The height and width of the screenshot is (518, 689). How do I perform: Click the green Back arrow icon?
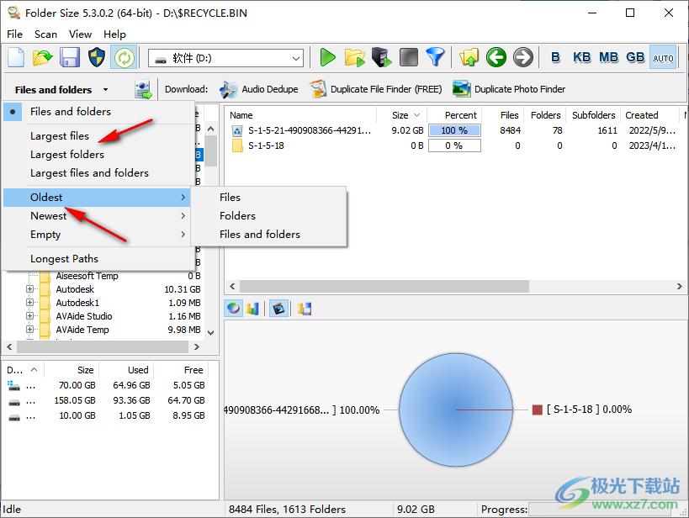tap(496, 57)
